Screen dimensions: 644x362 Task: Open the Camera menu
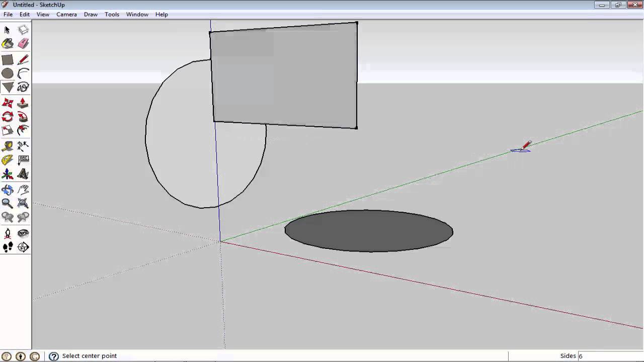(66, 14)
